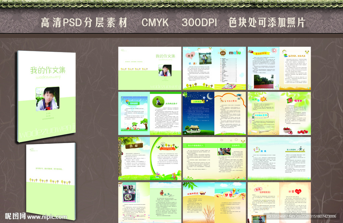Screen dimensions: 343x223
Task: Click the boy portrait in the flat cover spread
Action: (x=165, y=70)
